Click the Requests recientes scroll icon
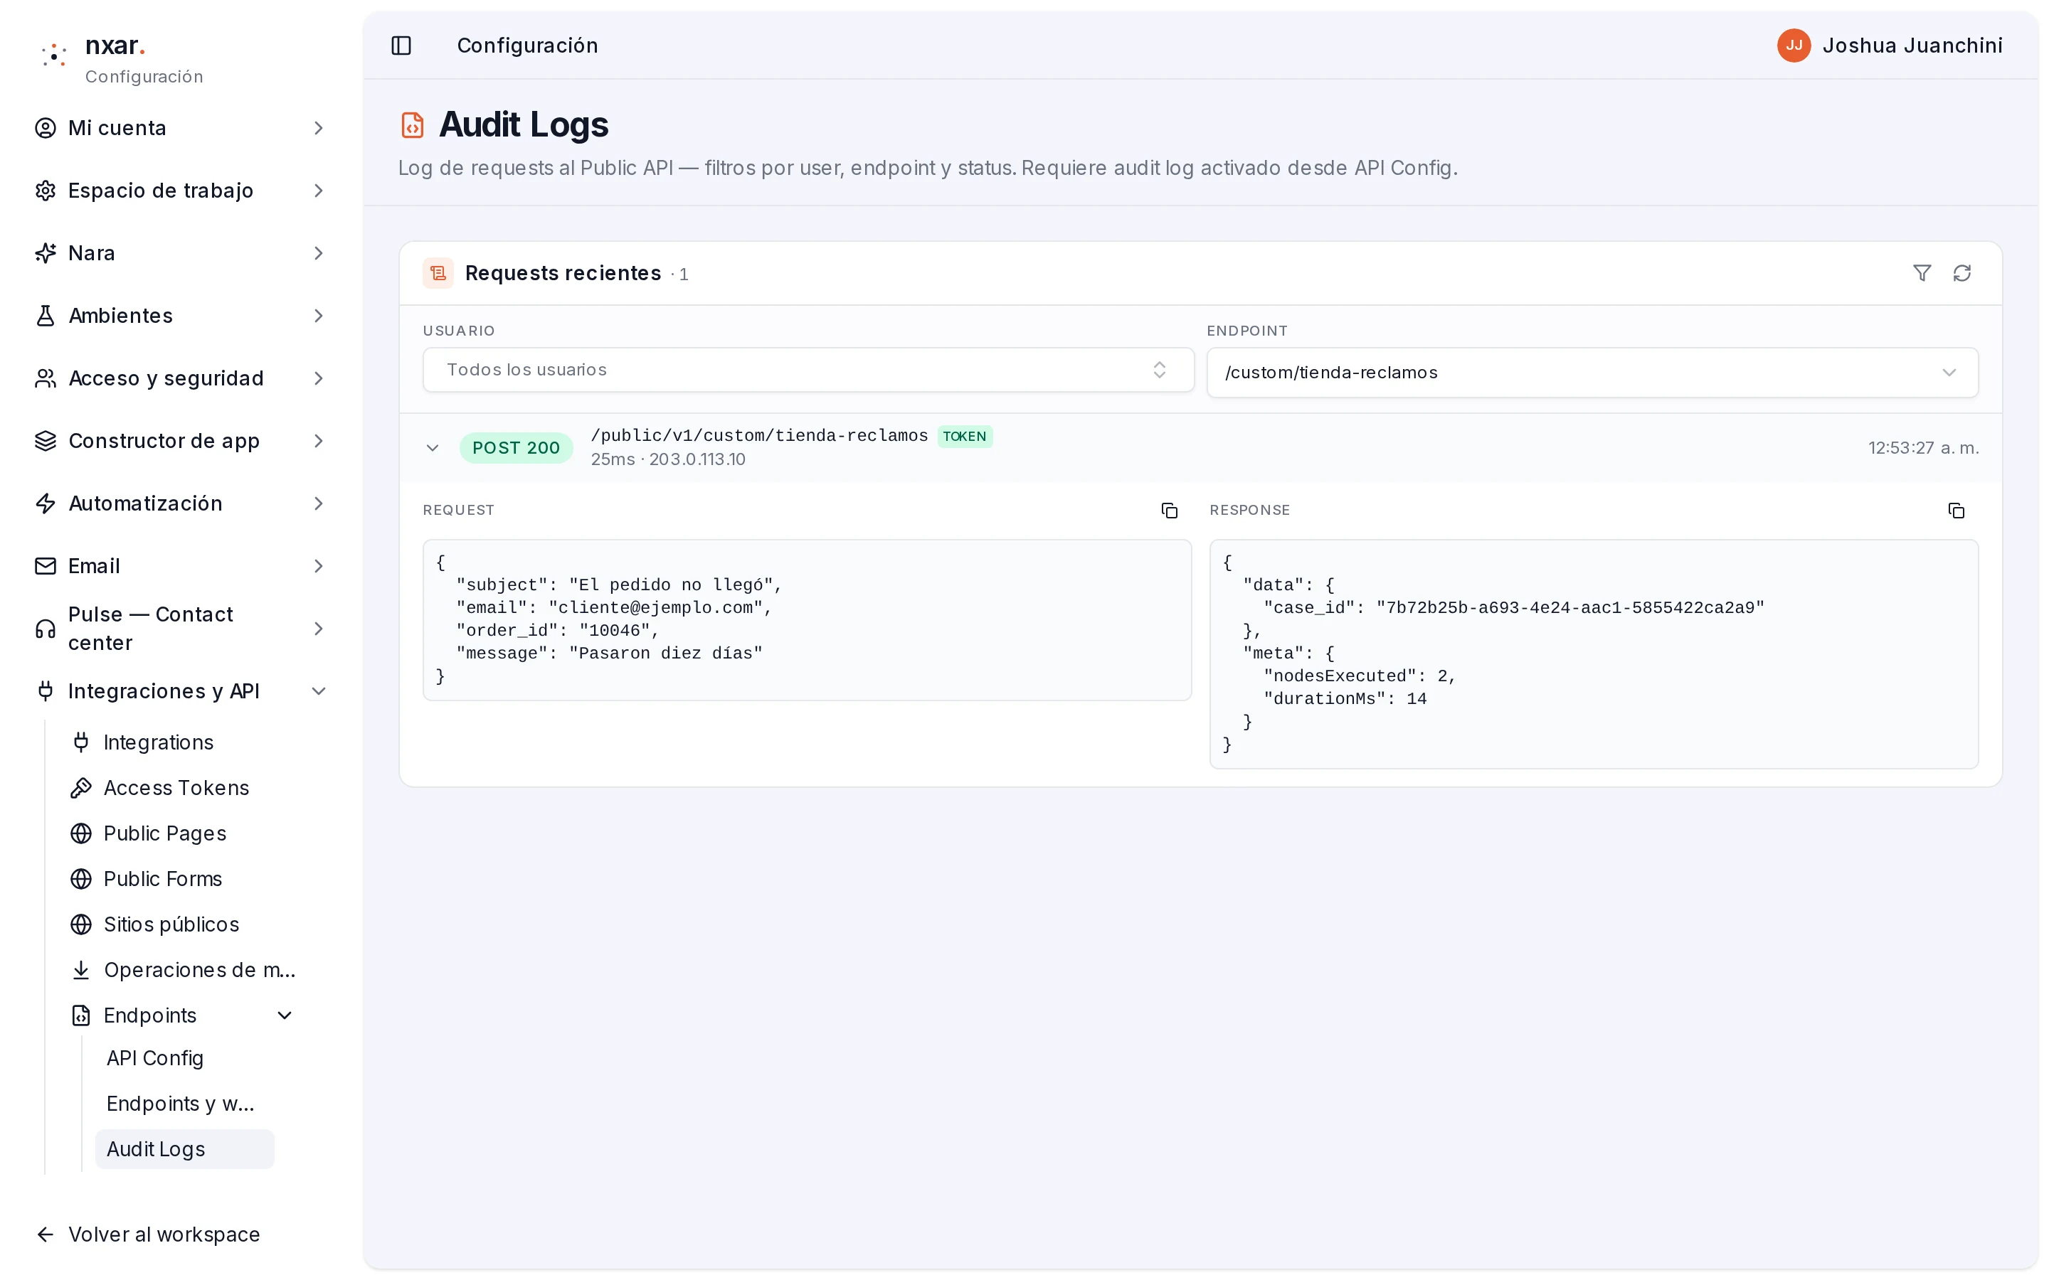Image resolution: width=2049 pixels, height=1280 pixels. pos(438,274)
